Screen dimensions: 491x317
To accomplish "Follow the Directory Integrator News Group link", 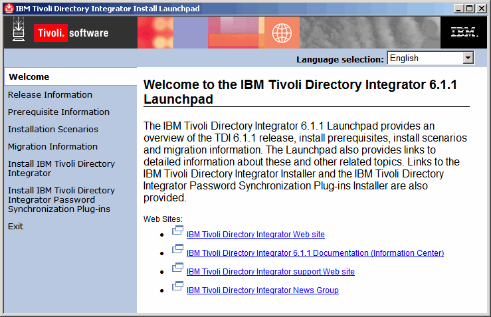I will [262, 290].
